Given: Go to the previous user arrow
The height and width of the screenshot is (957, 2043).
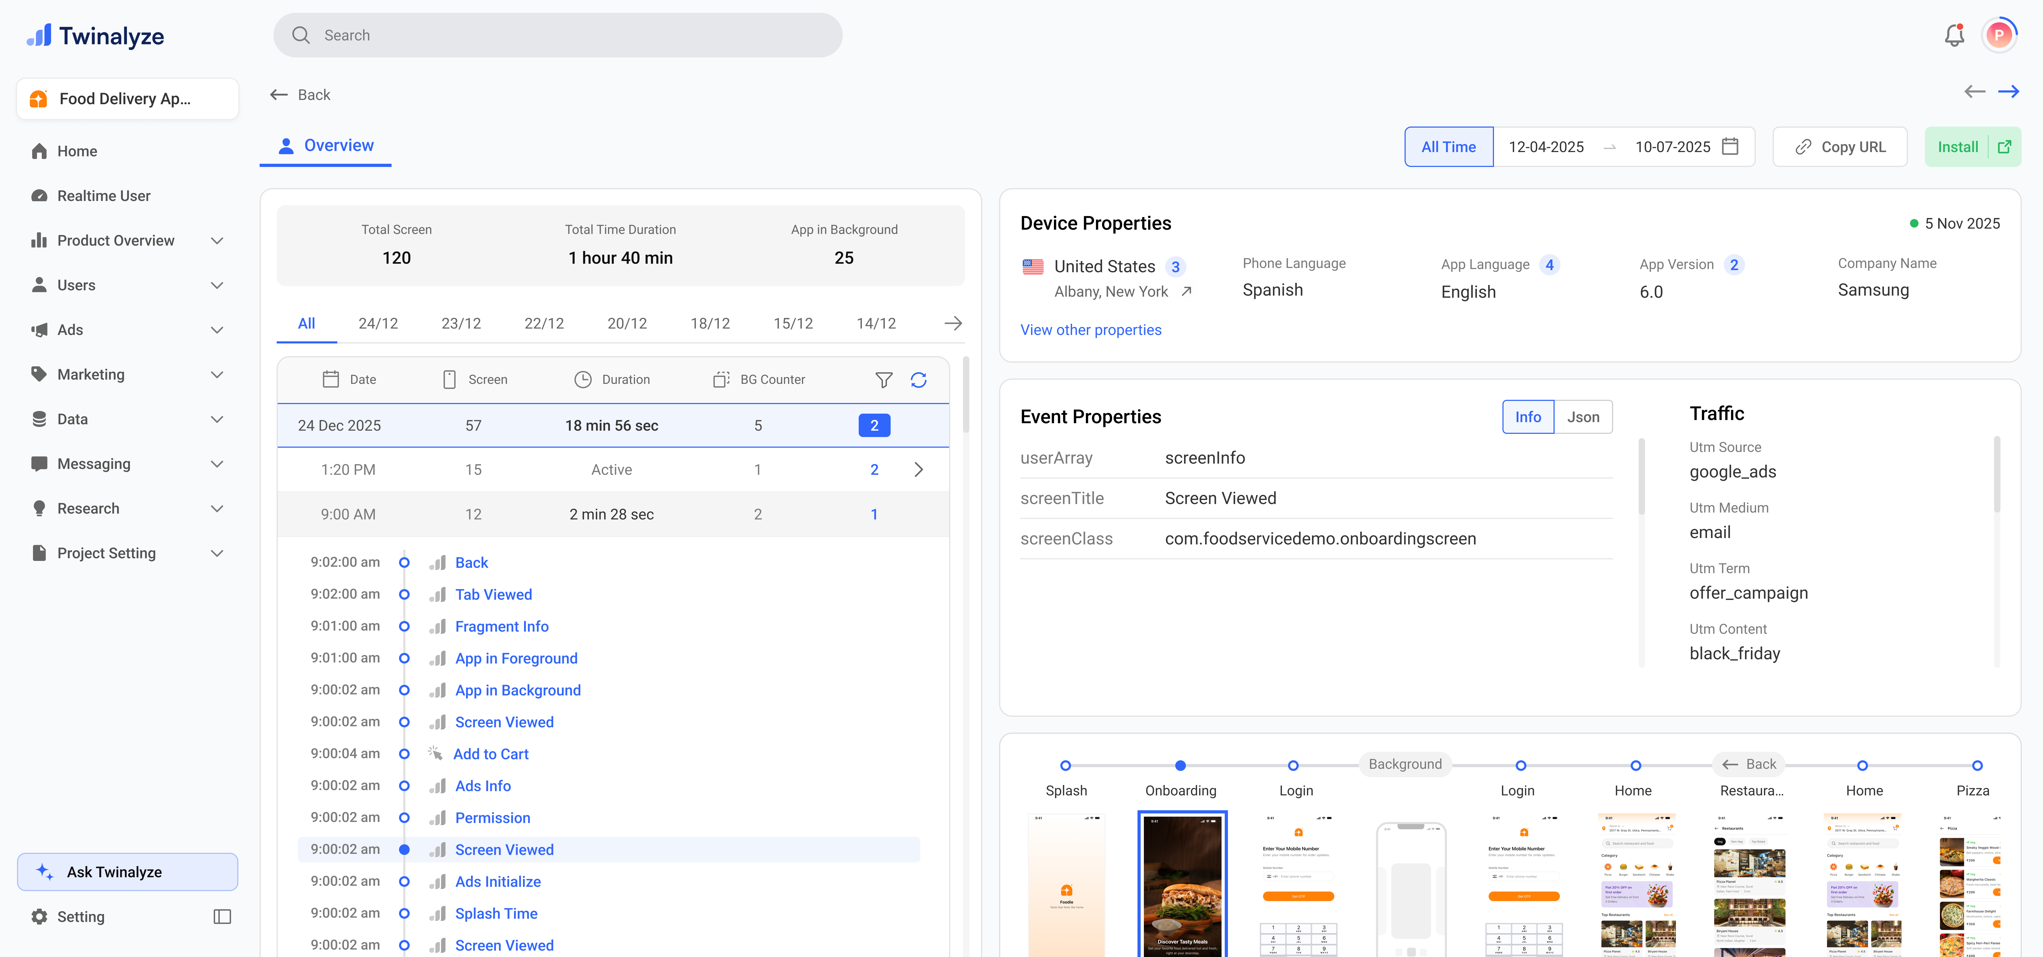Looking at the screenshot, I should 1975,92.
